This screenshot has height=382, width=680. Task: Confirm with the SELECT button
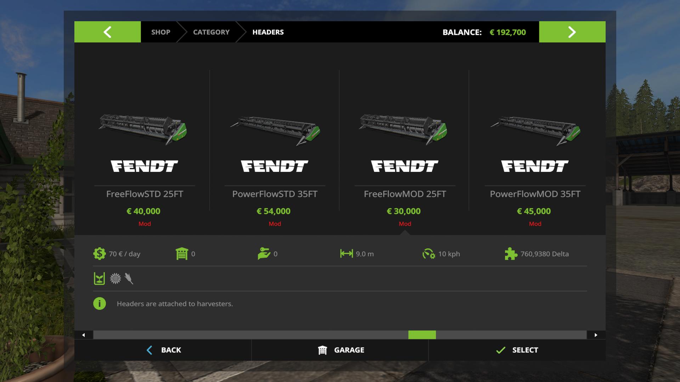point(517,350)
